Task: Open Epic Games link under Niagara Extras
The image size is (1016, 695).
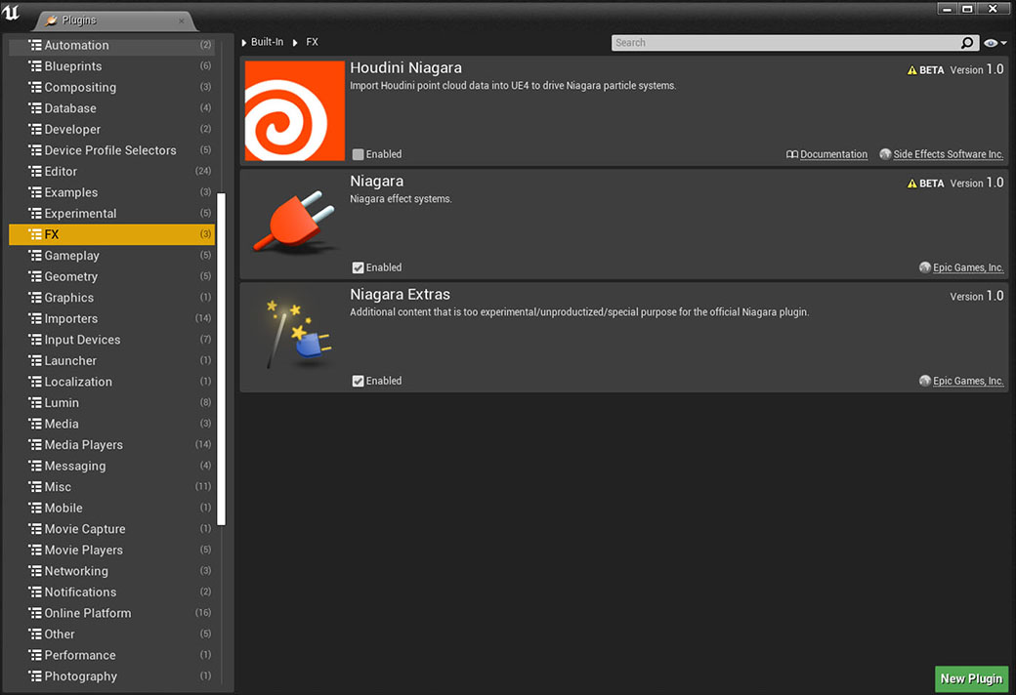Action: [x=968, y=381]
